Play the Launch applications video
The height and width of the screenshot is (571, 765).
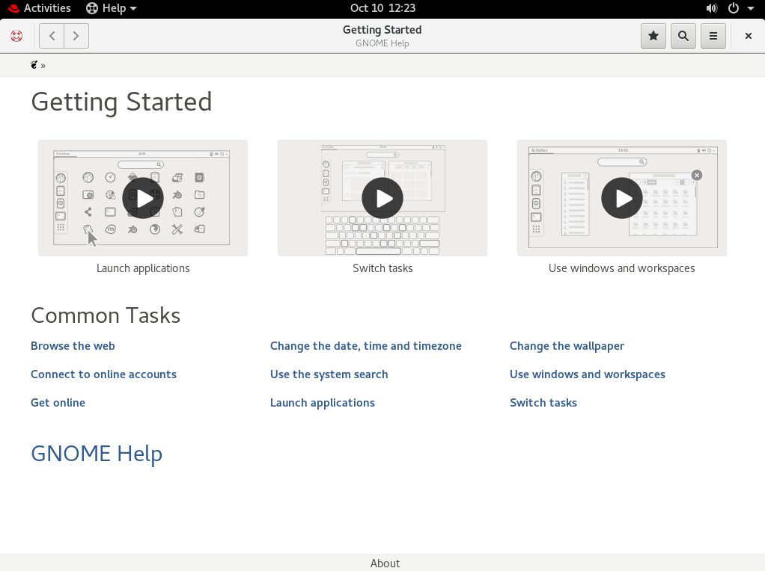[x=143, y=198]
